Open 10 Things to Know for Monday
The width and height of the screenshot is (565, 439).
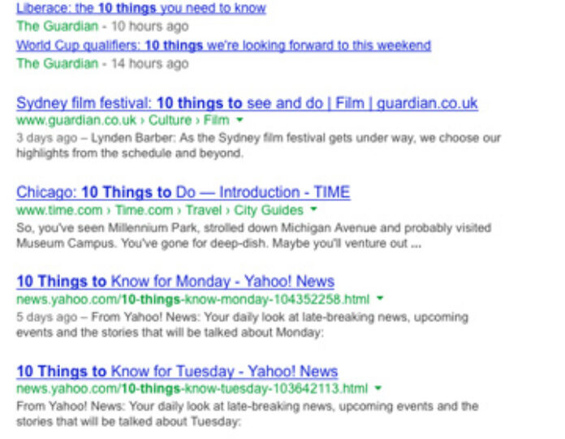pyautogui.click(x=175, y=282)
